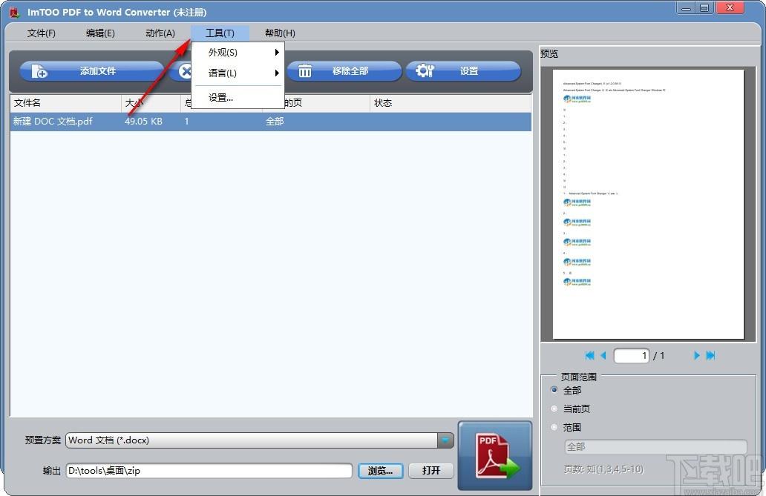Select the 范围 radio option
Image resolution: width=766 pixels, height=496 pixels.
pyautogui.click(x=554, y=427)
